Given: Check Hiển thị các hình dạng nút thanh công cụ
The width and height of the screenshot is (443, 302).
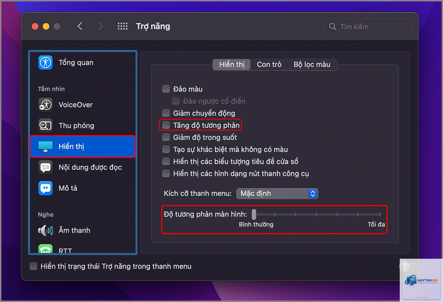Looking at the screenshot, I should 166,174.
